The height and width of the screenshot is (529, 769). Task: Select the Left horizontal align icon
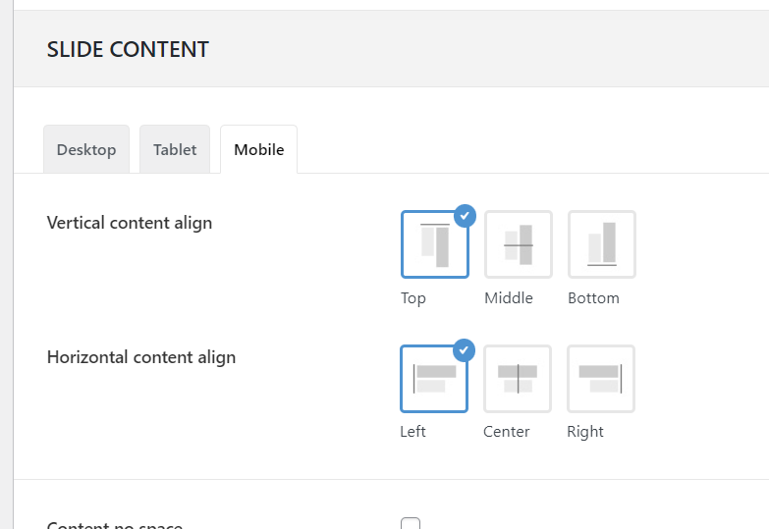434,379
